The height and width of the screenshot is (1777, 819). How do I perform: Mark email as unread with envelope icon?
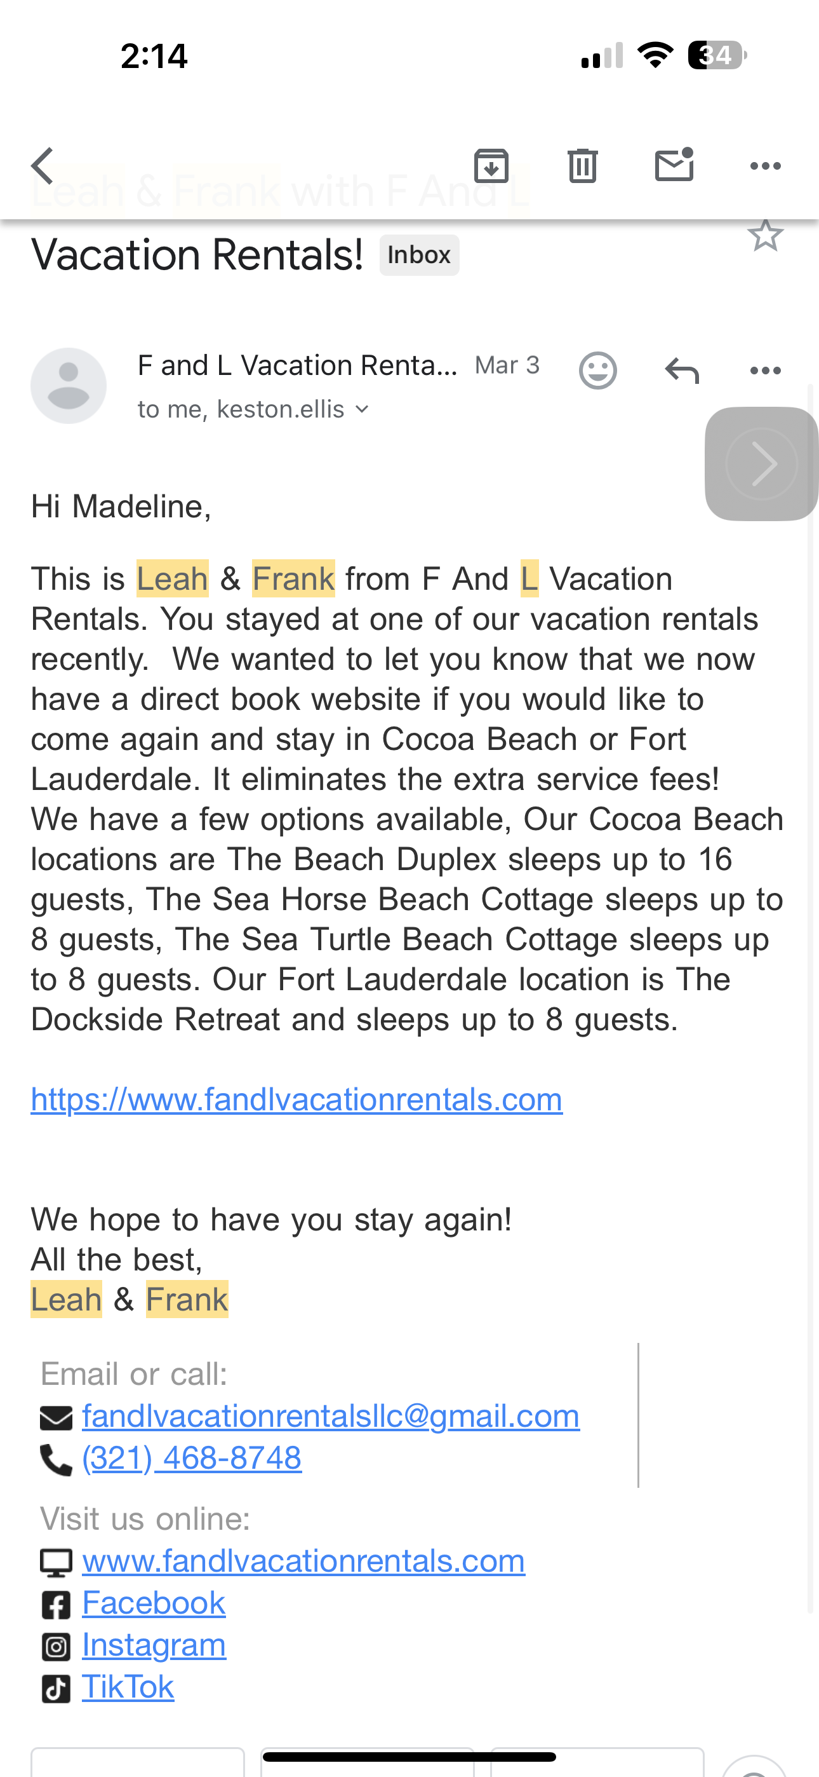click(674, 165)
